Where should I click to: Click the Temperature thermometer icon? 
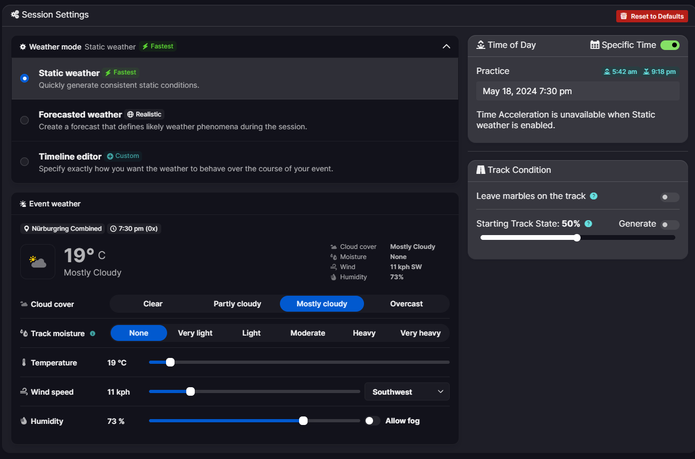pos(24,363)
